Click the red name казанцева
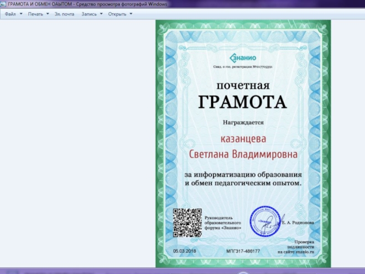 [243, 139]
